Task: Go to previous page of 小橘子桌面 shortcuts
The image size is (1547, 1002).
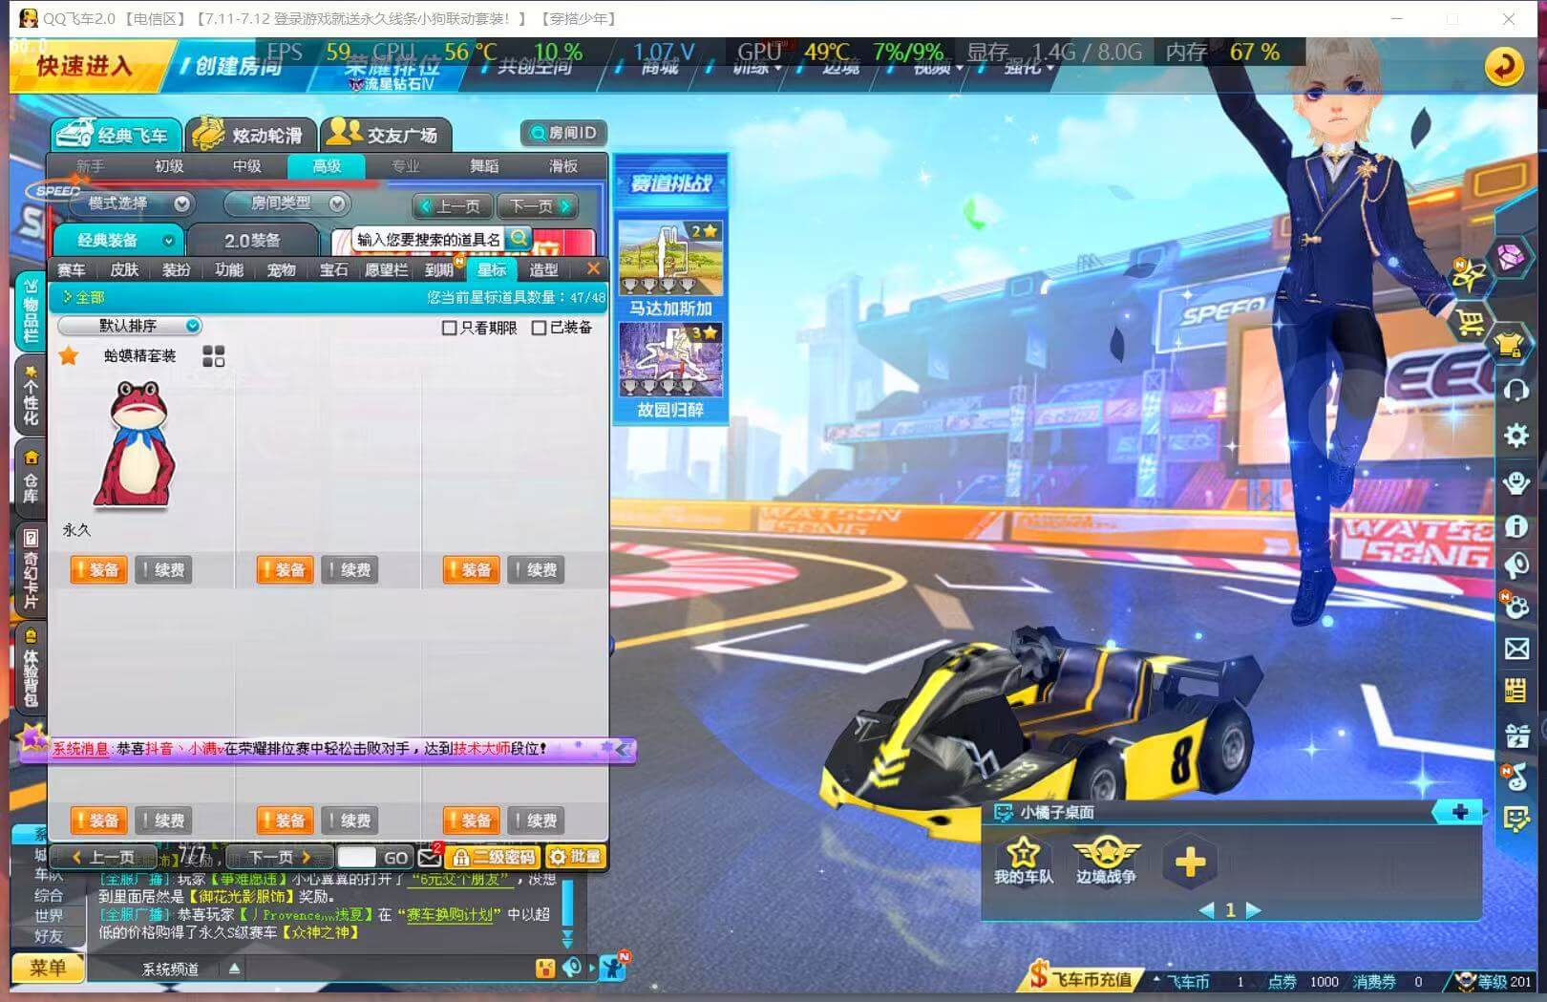Action: pos(1207,910)
